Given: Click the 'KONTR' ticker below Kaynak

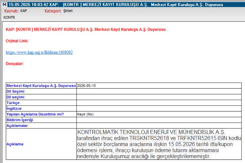Looking at the screenshot, I should tap(9, 17).
